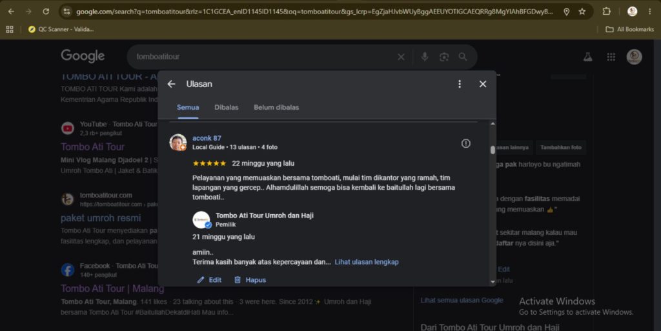Screen dimensions: 661x331
Task: Open Search Labs flask icon
Action: (x=587, y=56)
